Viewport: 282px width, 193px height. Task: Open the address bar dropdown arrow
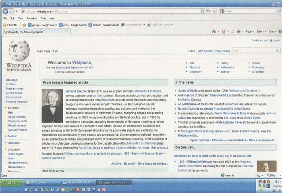pos(203,11)
